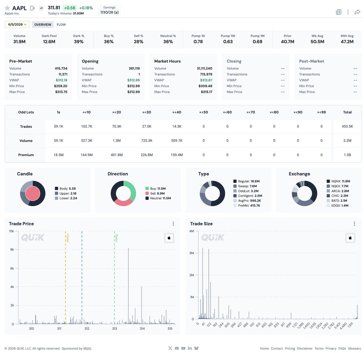Viewport: 364px width, 353px height.
Task: Click the Pump 1W 0.63 value
Action: [228, 42]
